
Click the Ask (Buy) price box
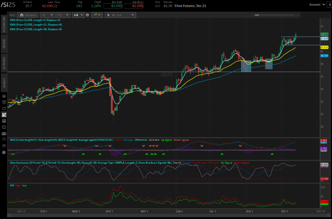pos(133,6)
